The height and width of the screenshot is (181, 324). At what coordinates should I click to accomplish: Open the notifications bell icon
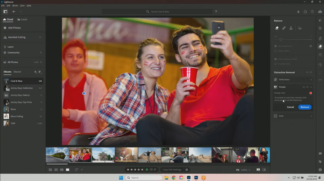(298, 12)
